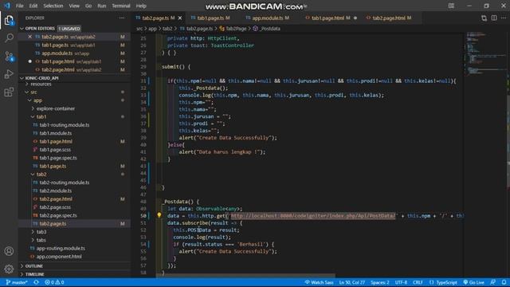
Task: Switch to the tab1.page.ts editor tab
Action: coord(210,18)
